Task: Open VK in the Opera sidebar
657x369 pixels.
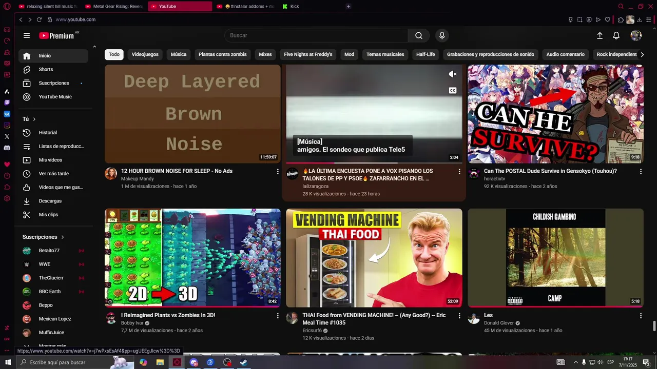Action: (x=7, y=114)
